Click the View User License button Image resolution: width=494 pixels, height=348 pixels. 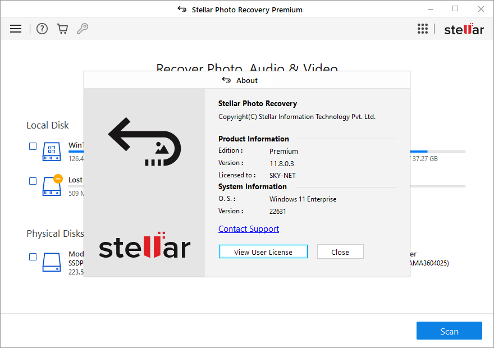click(x=263, y=252)
